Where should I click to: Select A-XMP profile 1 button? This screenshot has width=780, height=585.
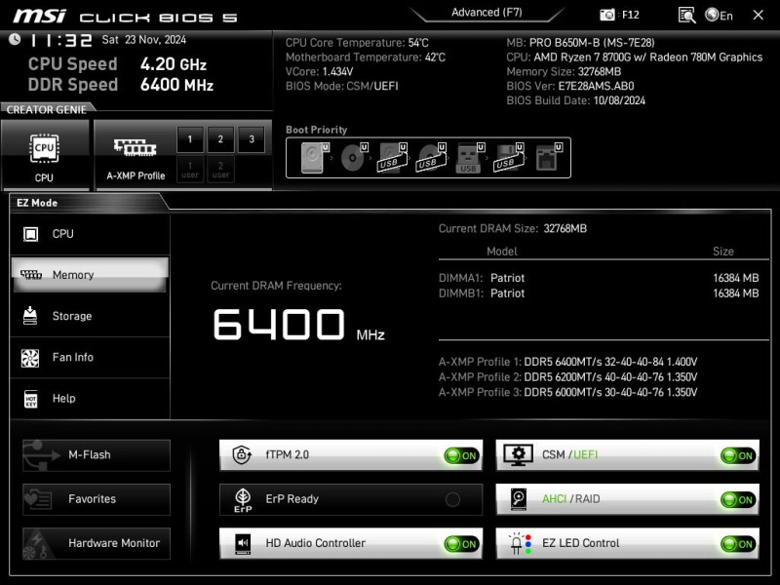click(x=190, y=139)
